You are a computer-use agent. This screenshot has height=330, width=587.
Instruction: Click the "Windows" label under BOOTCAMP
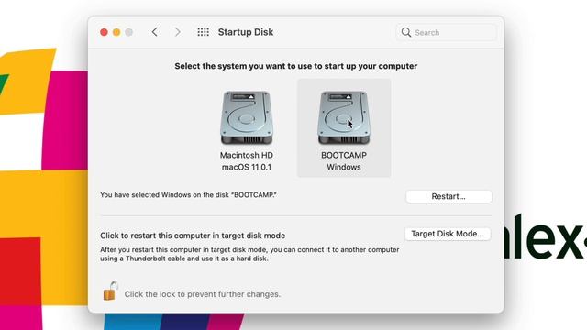[x=344, y=167]
